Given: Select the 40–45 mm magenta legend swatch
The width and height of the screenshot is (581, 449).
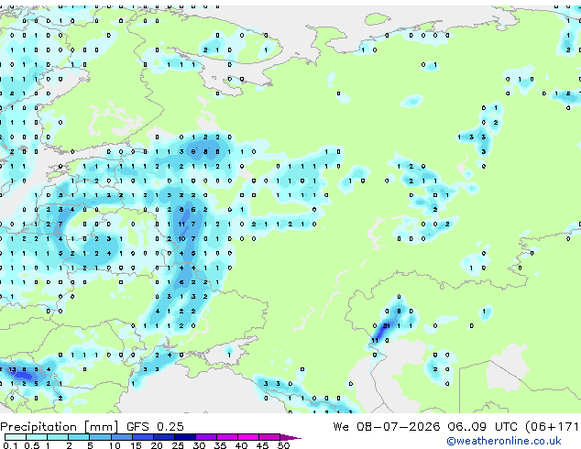Looking at the screenshot, I should (x=248, y=437).
